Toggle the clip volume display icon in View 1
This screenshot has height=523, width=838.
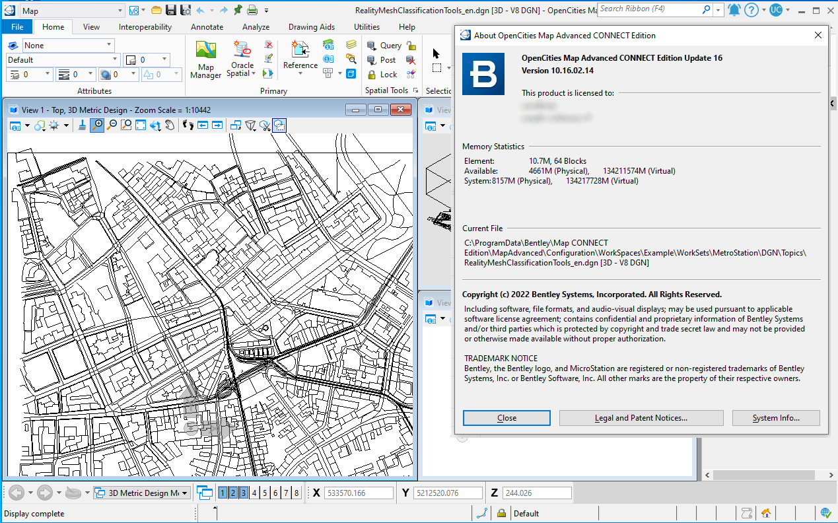point(279,125)
